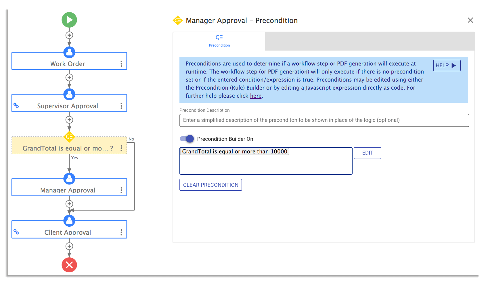This screenshot has height=283, width=488.
Task: Click the Client Approval link icon
Action: [x=16, y=232]
